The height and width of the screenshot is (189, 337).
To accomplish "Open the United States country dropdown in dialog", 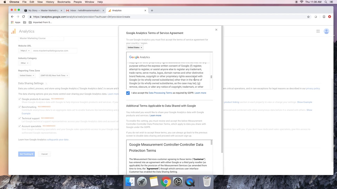I will click(135, 48).
